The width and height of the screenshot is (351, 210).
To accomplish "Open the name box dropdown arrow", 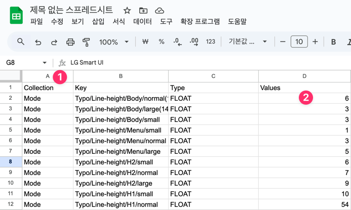I will 45,63.
